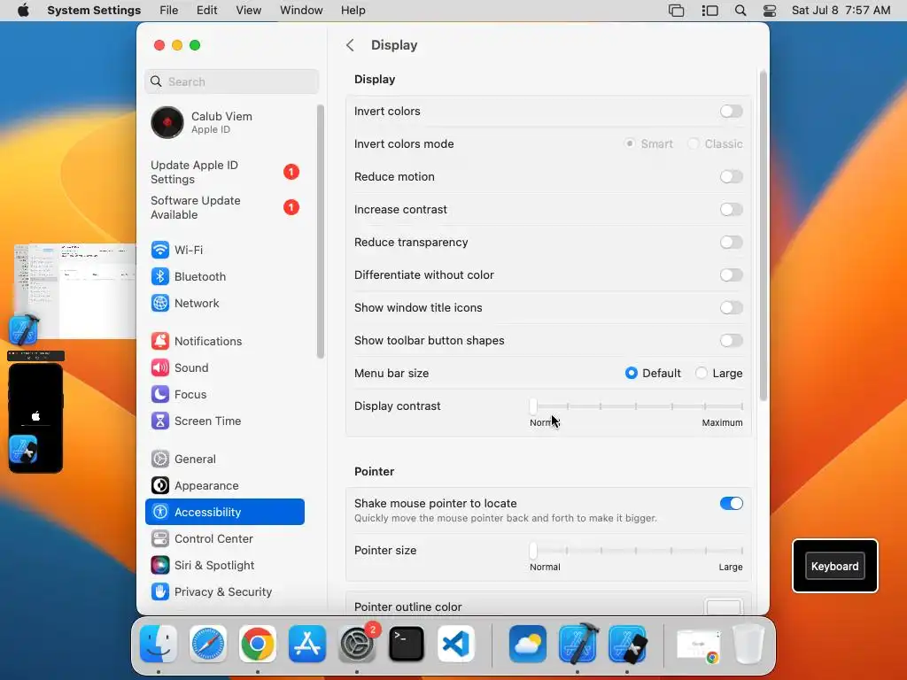This screenshot has width=907, height=680.
Task: Open Spotlight search in menu bar
Action: click(740, 11)
